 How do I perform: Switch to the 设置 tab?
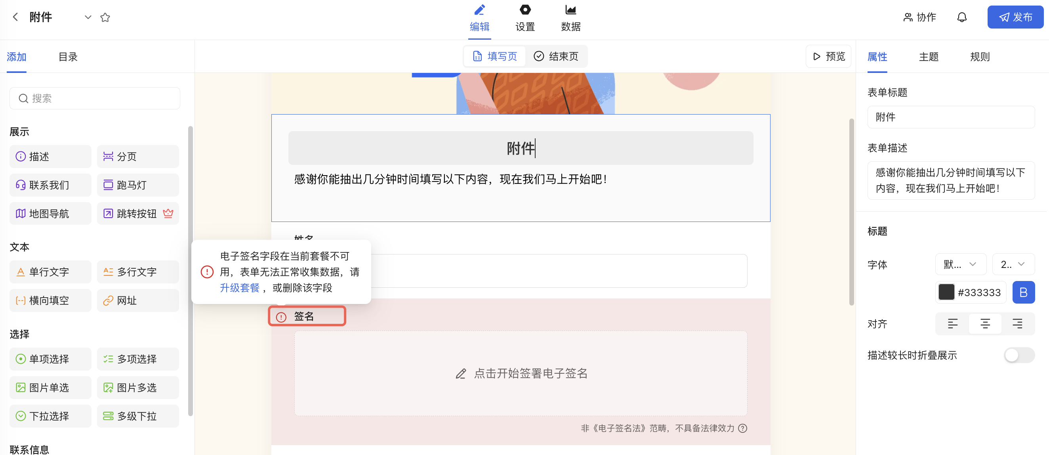[525, 19]
